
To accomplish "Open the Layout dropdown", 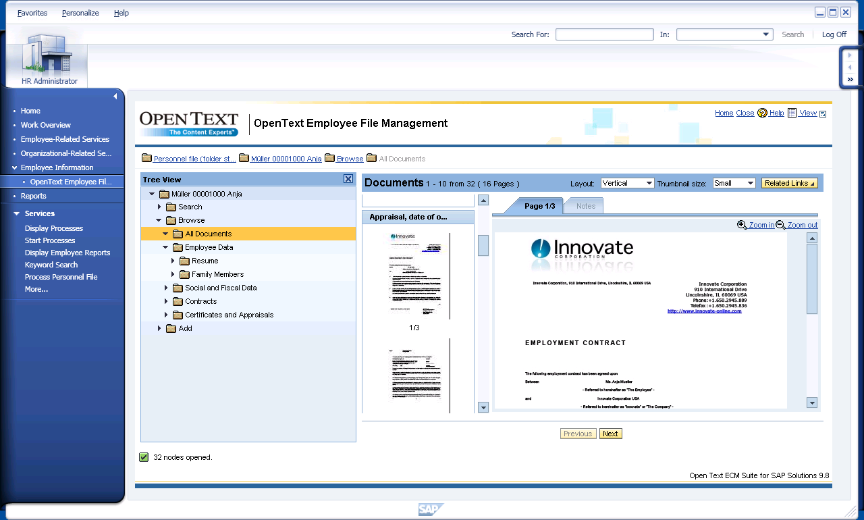I will [x=627, y=183].
